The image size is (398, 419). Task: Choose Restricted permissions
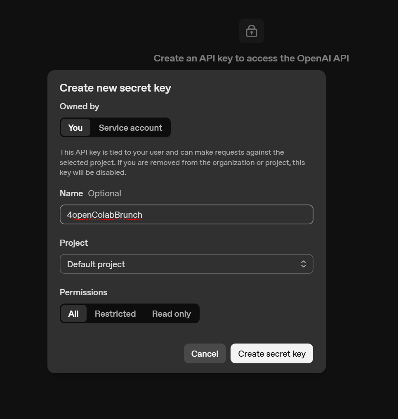click(x=115, y=314)
